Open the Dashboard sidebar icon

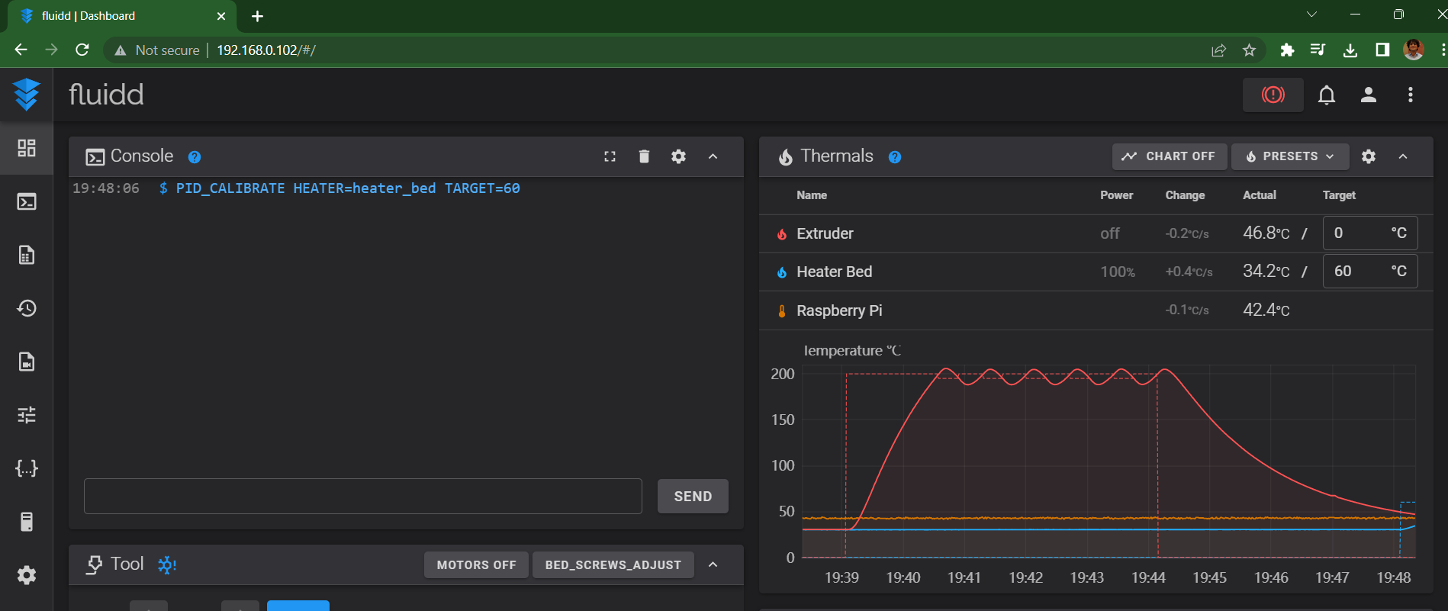[x=27, y=148]
